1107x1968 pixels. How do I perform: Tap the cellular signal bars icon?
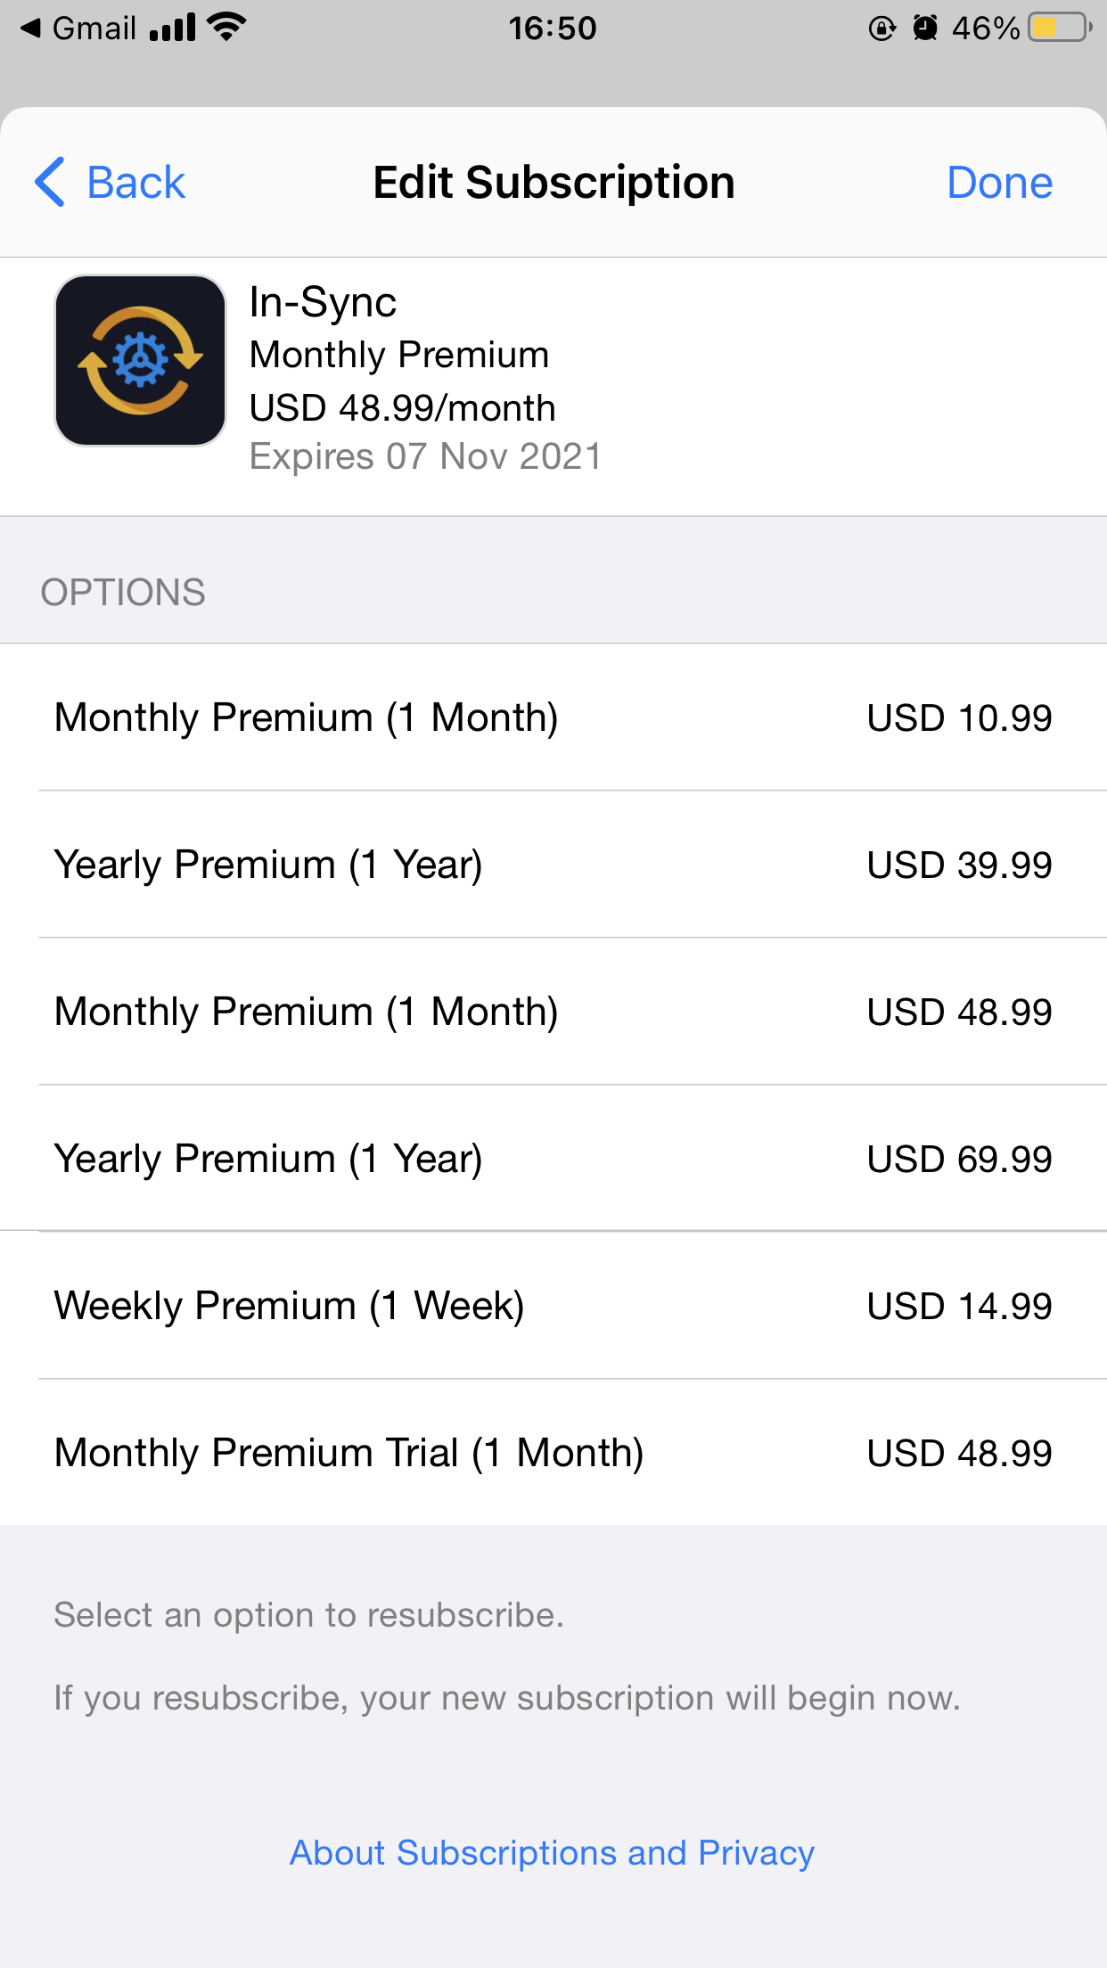pyautogui.click(x=173, y=29)
